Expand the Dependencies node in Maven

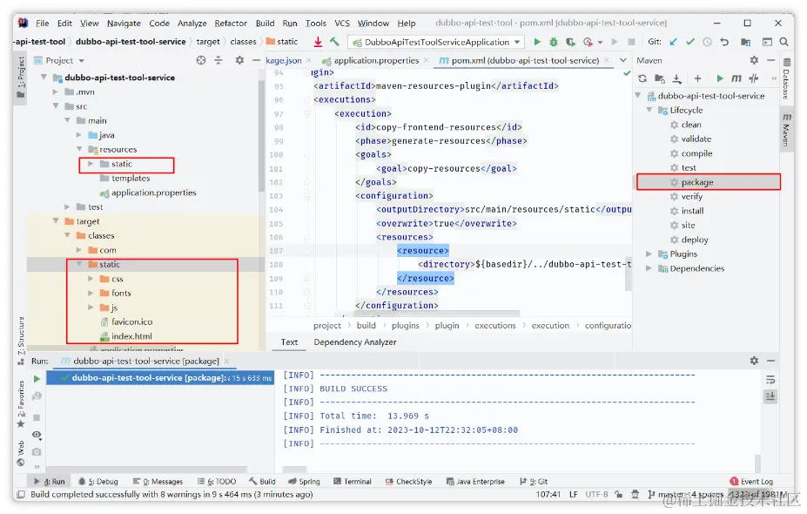tap(649, 268)
